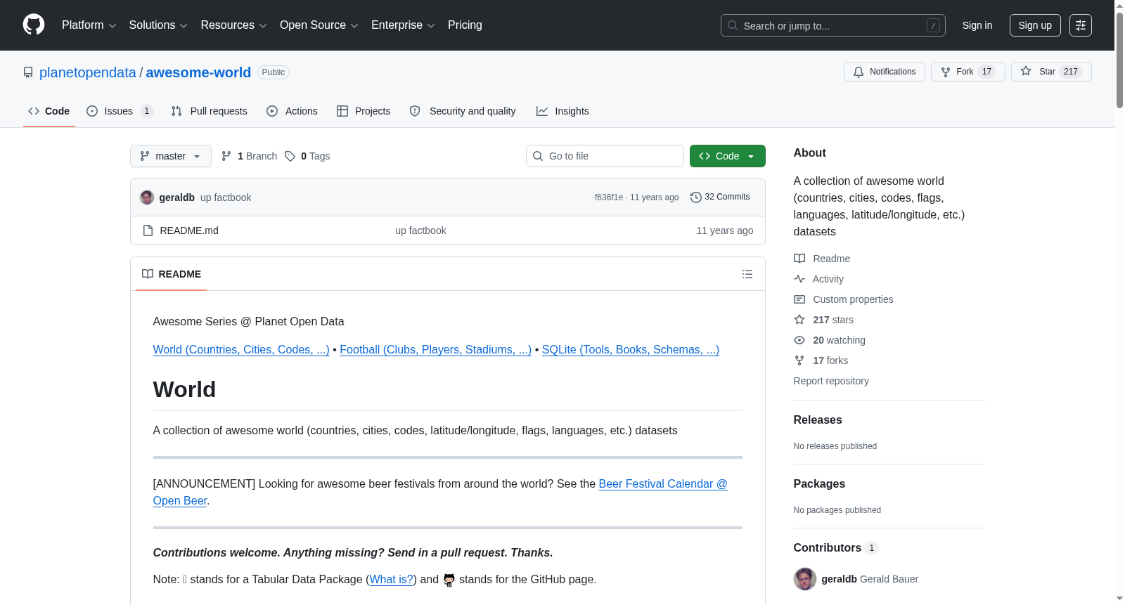Click the eye icon beside 20 watching

click(x=799, y=340)
